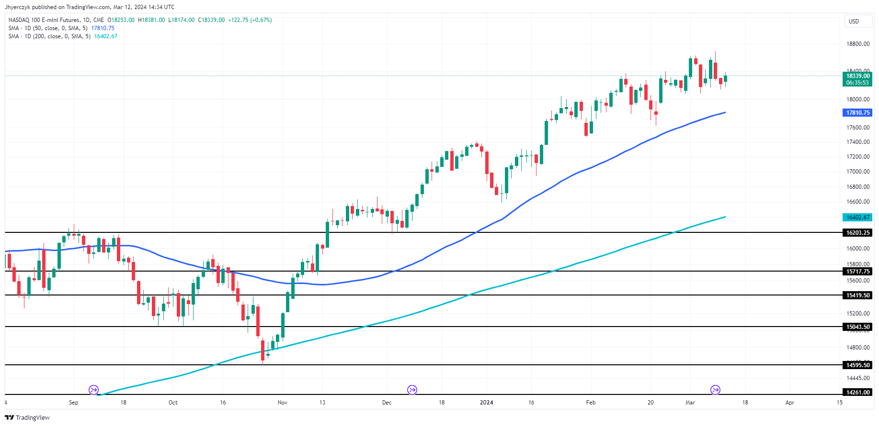Click the Apr date axis label
Screen dimensions: 879x426
click(x=790, y=403)
